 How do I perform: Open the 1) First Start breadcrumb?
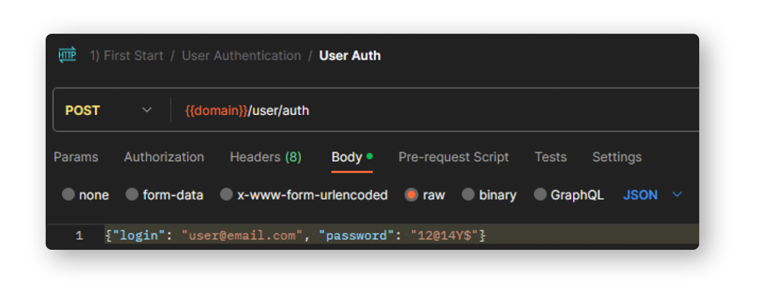[126, 56]
